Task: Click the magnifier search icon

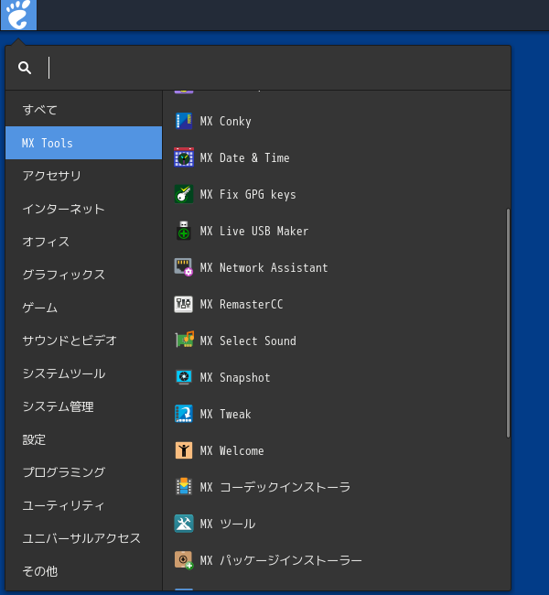Action: 25,68
